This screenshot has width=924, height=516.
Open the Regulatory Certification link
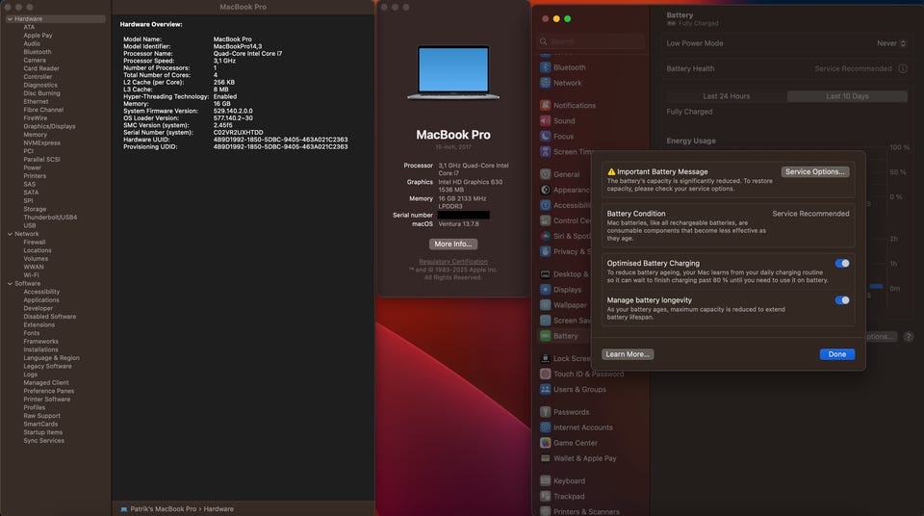pyautogui.click(x=453, y=262)
